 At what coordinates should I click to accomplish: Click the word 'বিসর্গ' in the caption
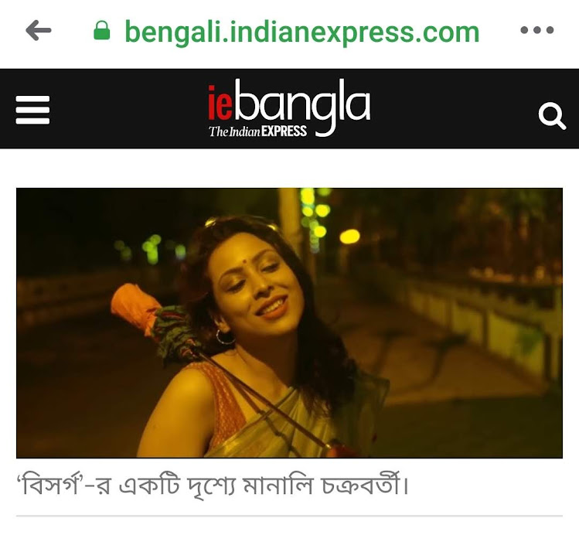tap(51, 485)
